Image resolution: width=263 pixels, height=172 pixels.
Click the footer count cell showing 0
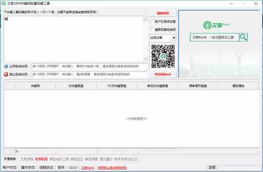click(x=36, y=151)
